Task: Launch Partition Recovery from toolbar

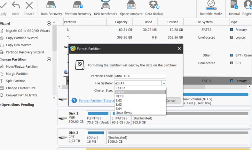Action: (x=78, y=8)
